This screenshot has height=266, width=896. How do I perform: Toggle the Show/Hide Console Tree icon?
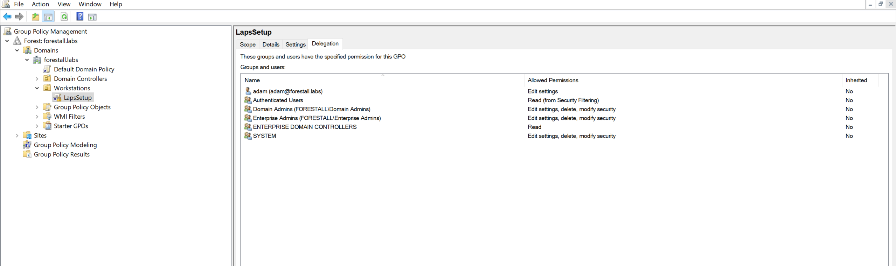48,16
